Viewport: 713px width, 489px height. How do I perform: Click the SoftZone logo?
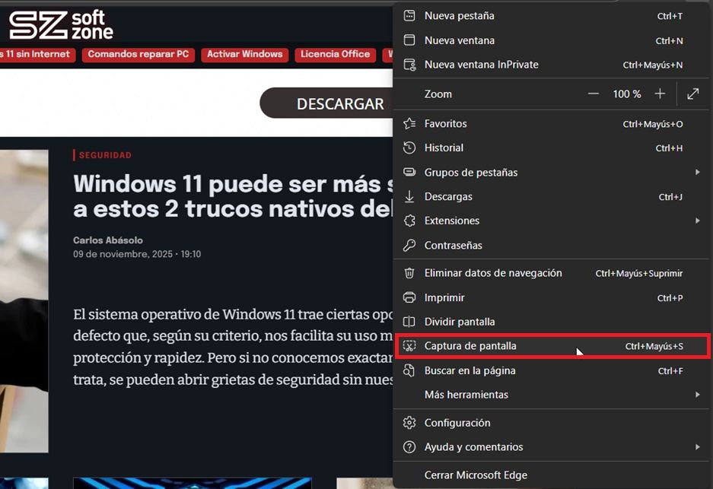coord(61,25)
